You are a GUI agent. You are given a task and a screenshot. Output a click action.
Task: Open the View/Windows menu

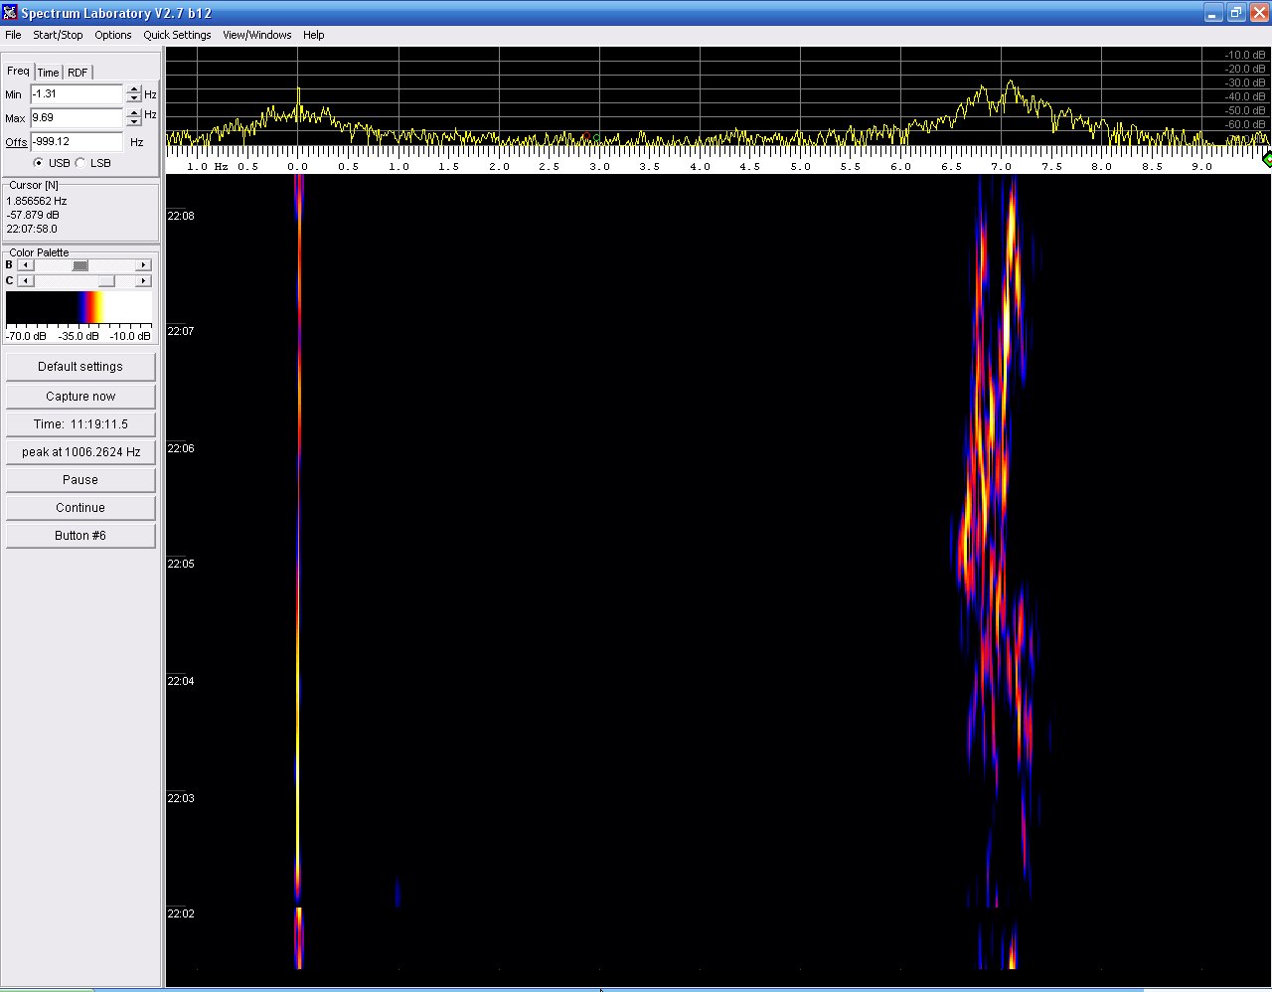256,35
